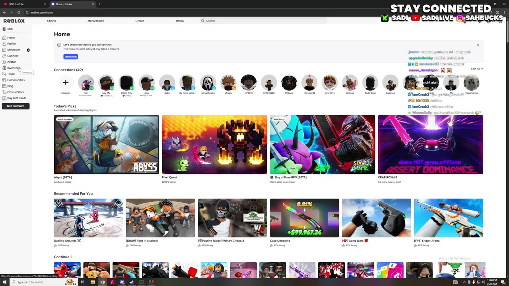509x286 pixels.
Task: Open File Explorer from the taskbar
Action: pyautogui.click(x=93, y=282)
